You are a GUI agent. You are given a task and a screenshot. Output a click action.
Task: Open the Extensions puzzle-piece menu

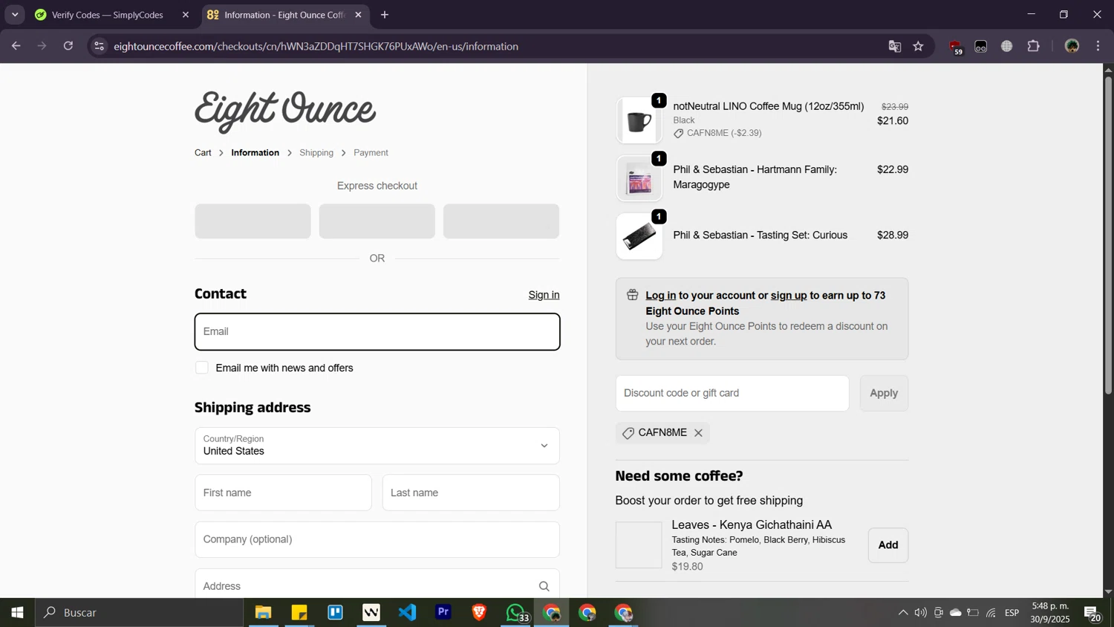[x=1033, y=46]
